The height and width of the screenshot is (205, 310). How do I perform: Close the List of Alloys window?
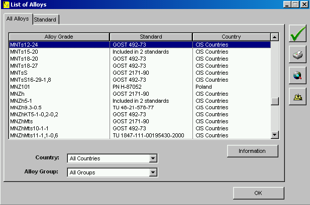[304, 5]
